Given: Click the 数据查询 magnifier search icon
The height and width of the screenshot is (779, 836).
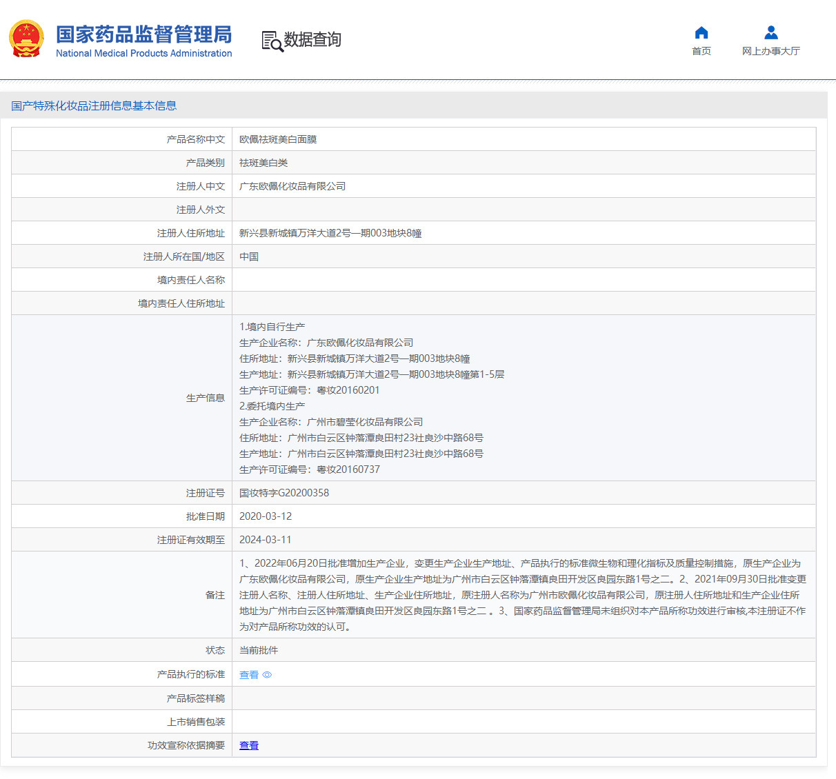Looking at the screenshot, I should point(272,41).
